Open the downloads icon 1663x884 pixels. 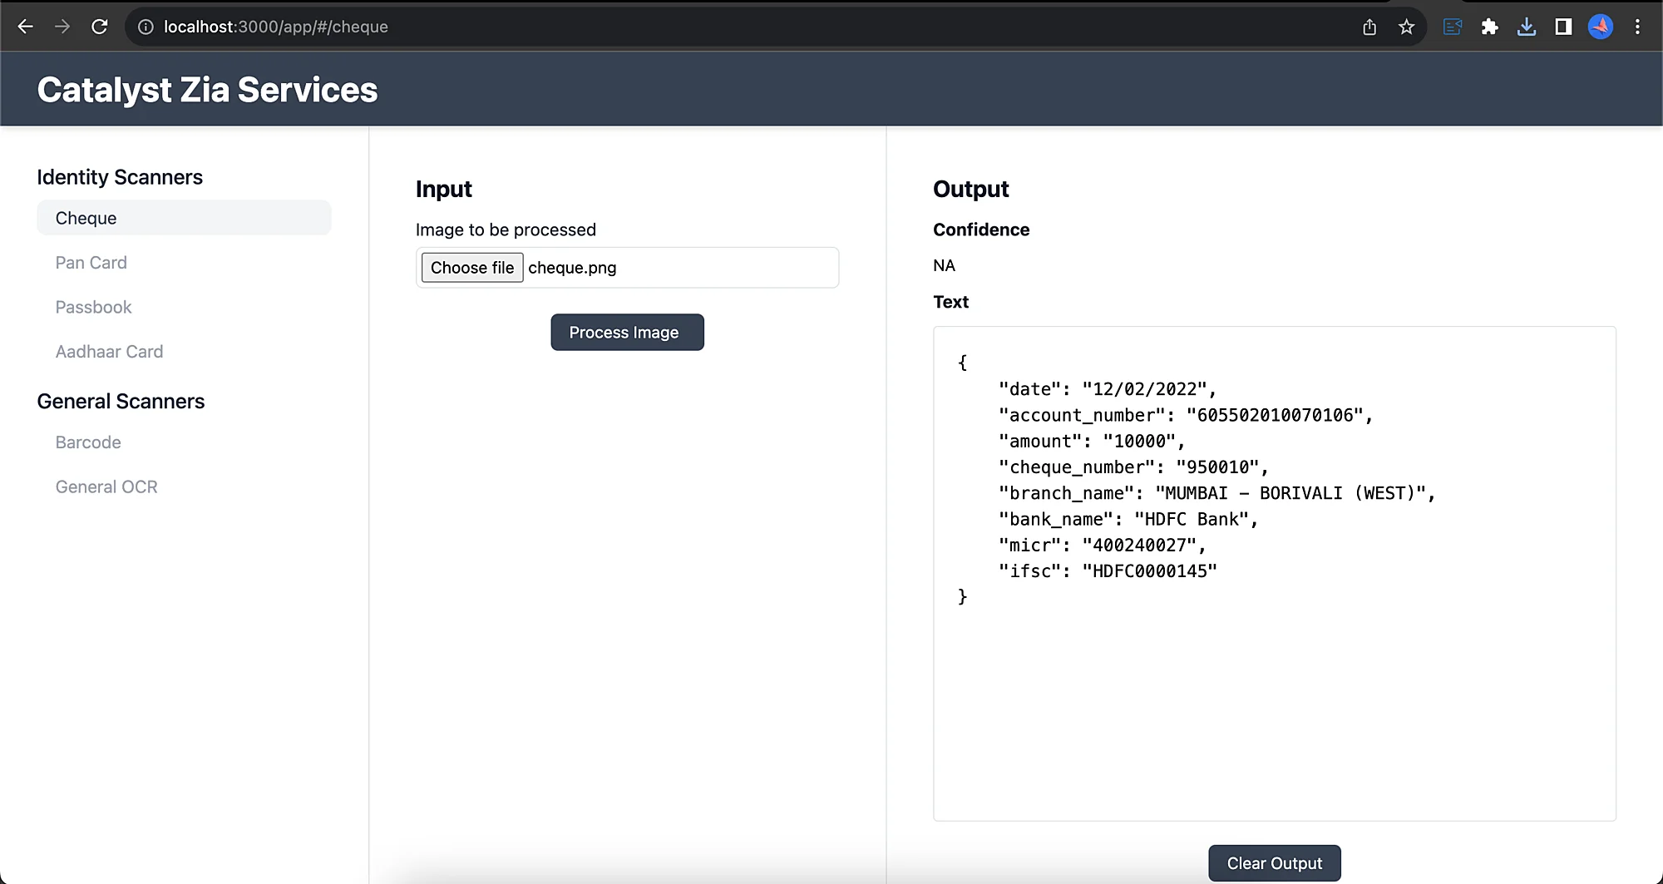point(1526,27)
